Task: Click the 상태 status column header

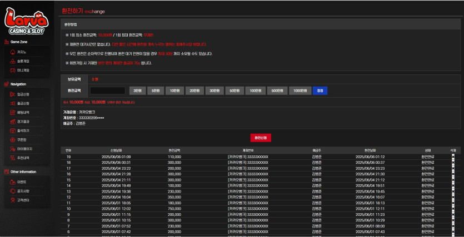Action: pos(427,150)
